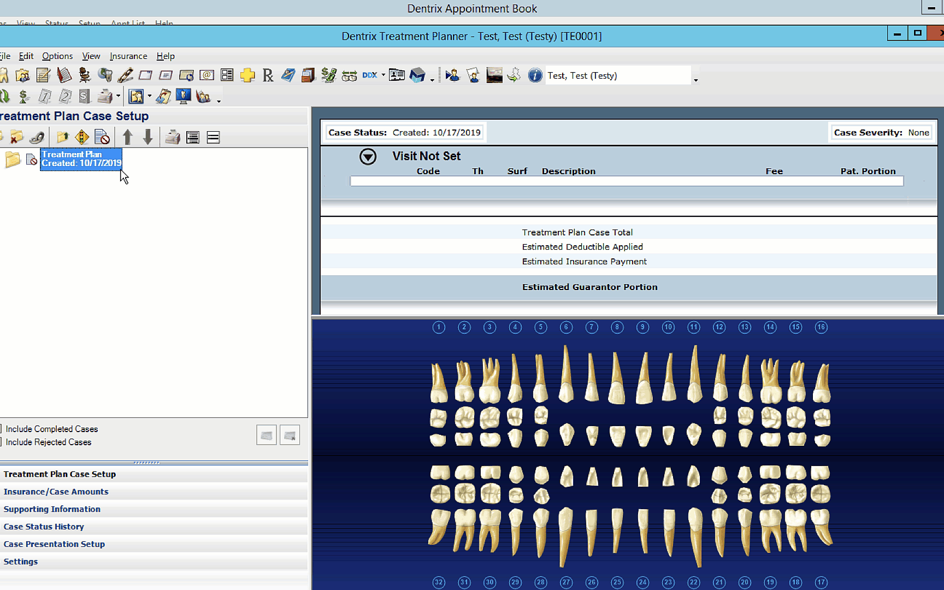Click the patient name field Test, Test (Testy)
This screenshot has width=944, height=590.
[x=618, y=75]
